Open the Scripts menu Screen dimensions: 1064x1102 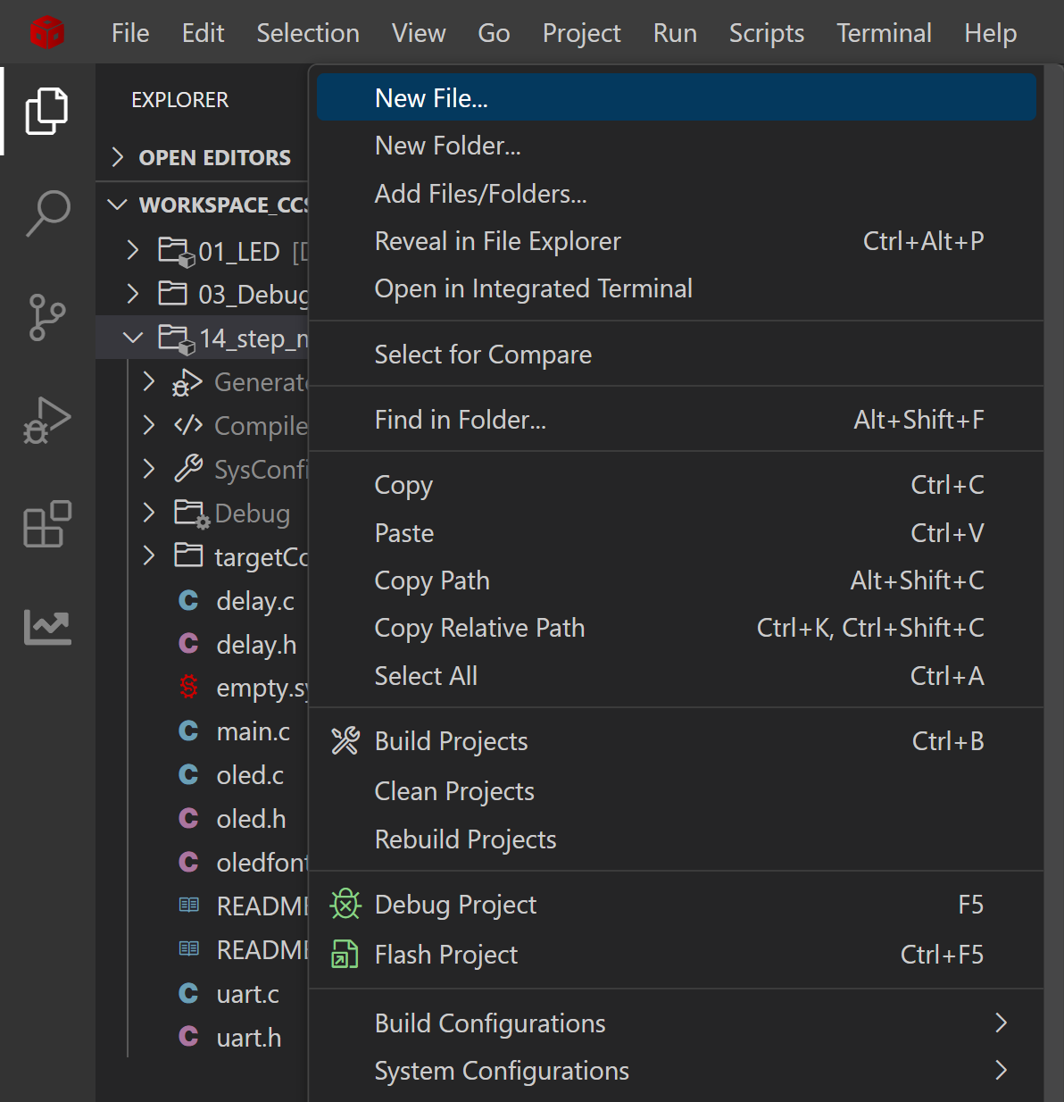pyautogui.click(x=767, y=33)
